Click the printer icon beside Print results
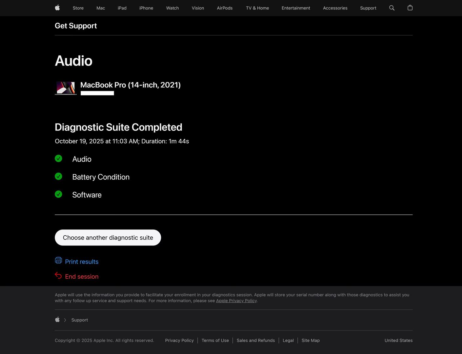Image resolution: width=462 pixels, height=354 pixels. click(58, 260)
